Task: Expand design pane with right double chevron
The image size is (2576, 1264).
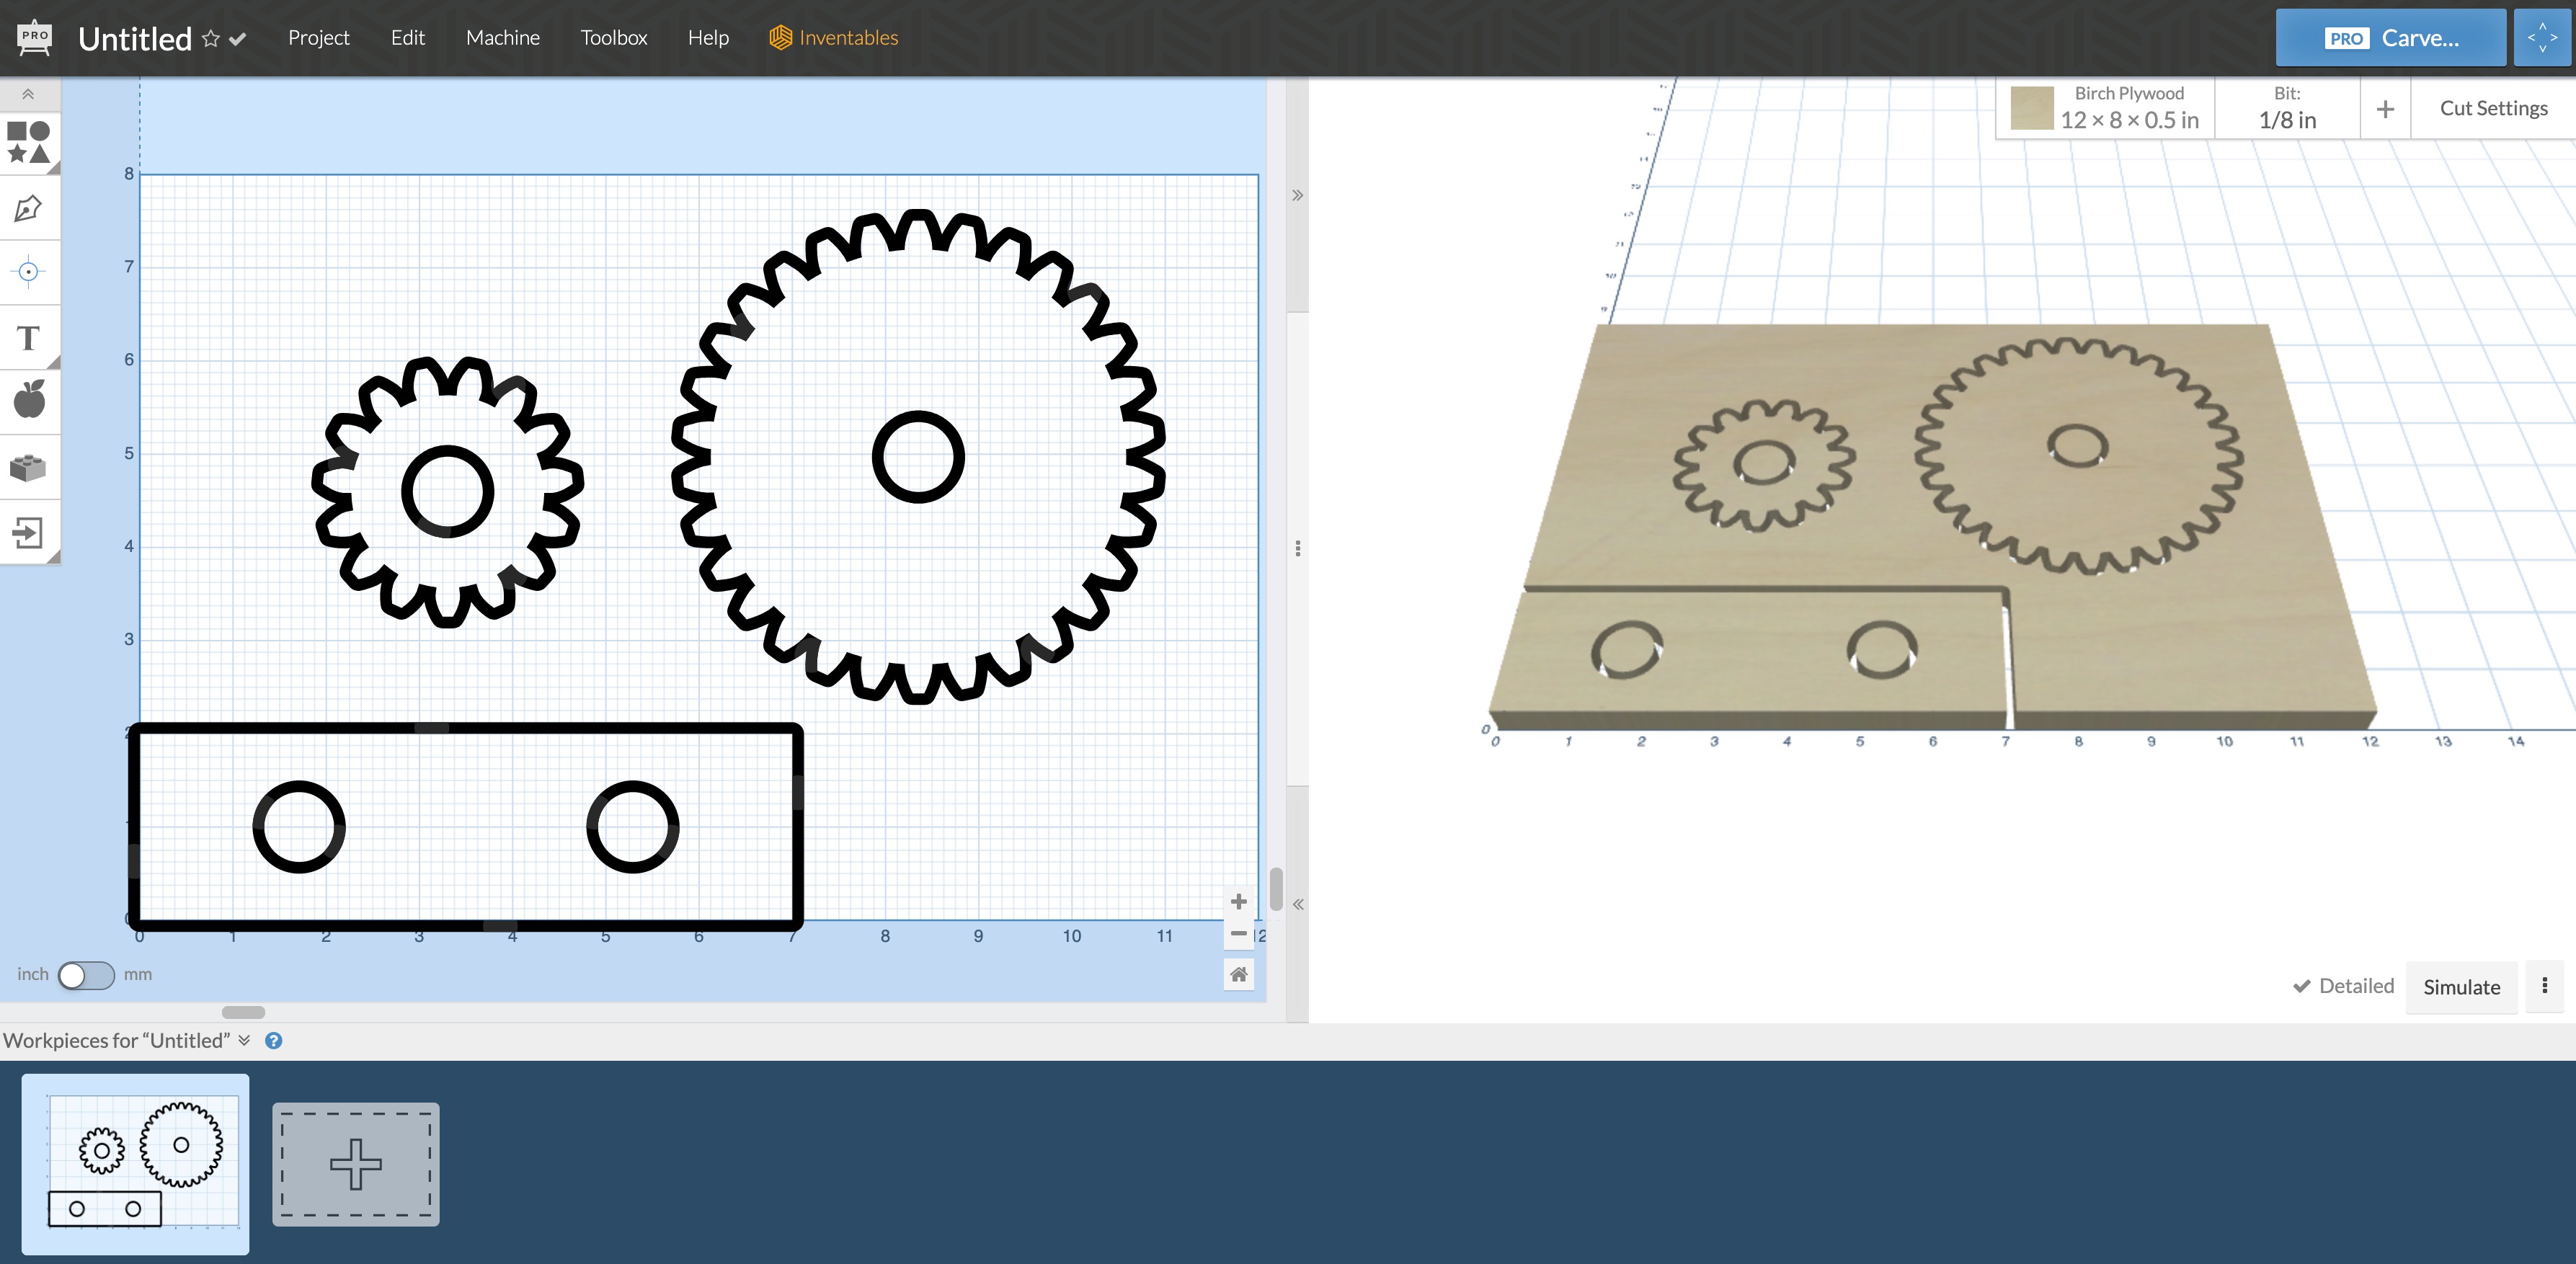Action: [1297, 195]
